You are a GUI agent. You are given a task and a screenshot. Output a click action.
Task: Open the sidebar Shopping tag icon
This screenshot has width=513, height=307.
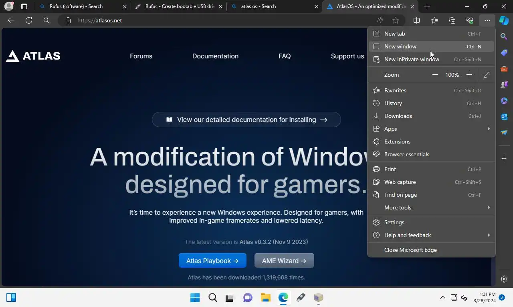click(x=504, y=53)
